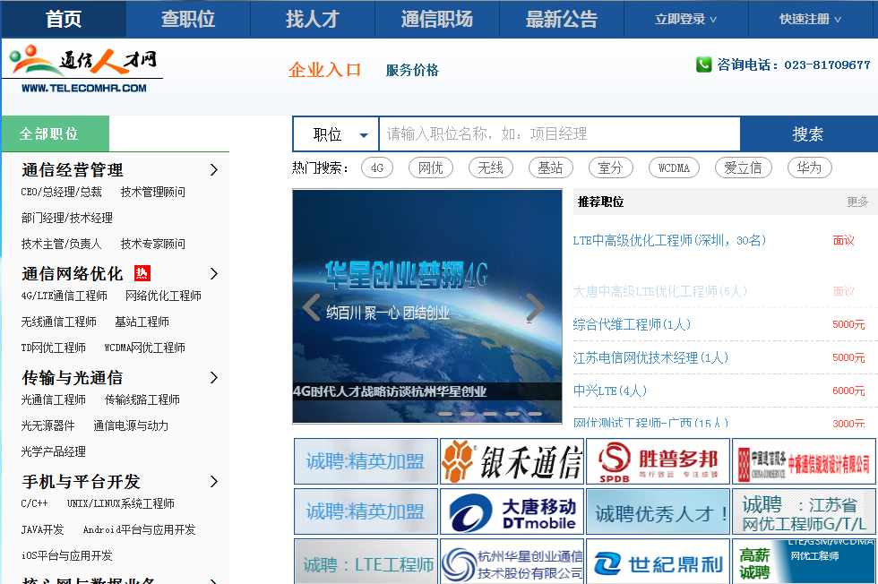Open 企业入口 link
Image resolution: width=878 pixels, height=584 pixels.
324,70
